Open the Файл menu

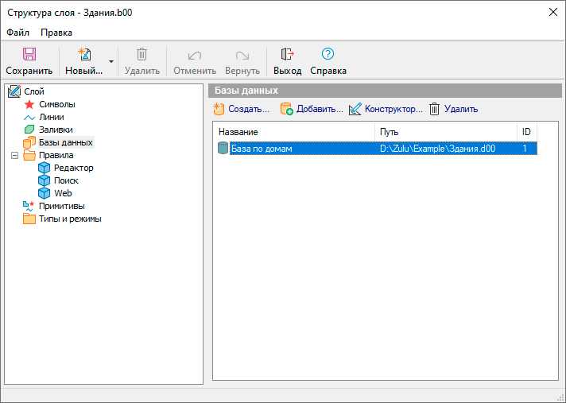17,33
